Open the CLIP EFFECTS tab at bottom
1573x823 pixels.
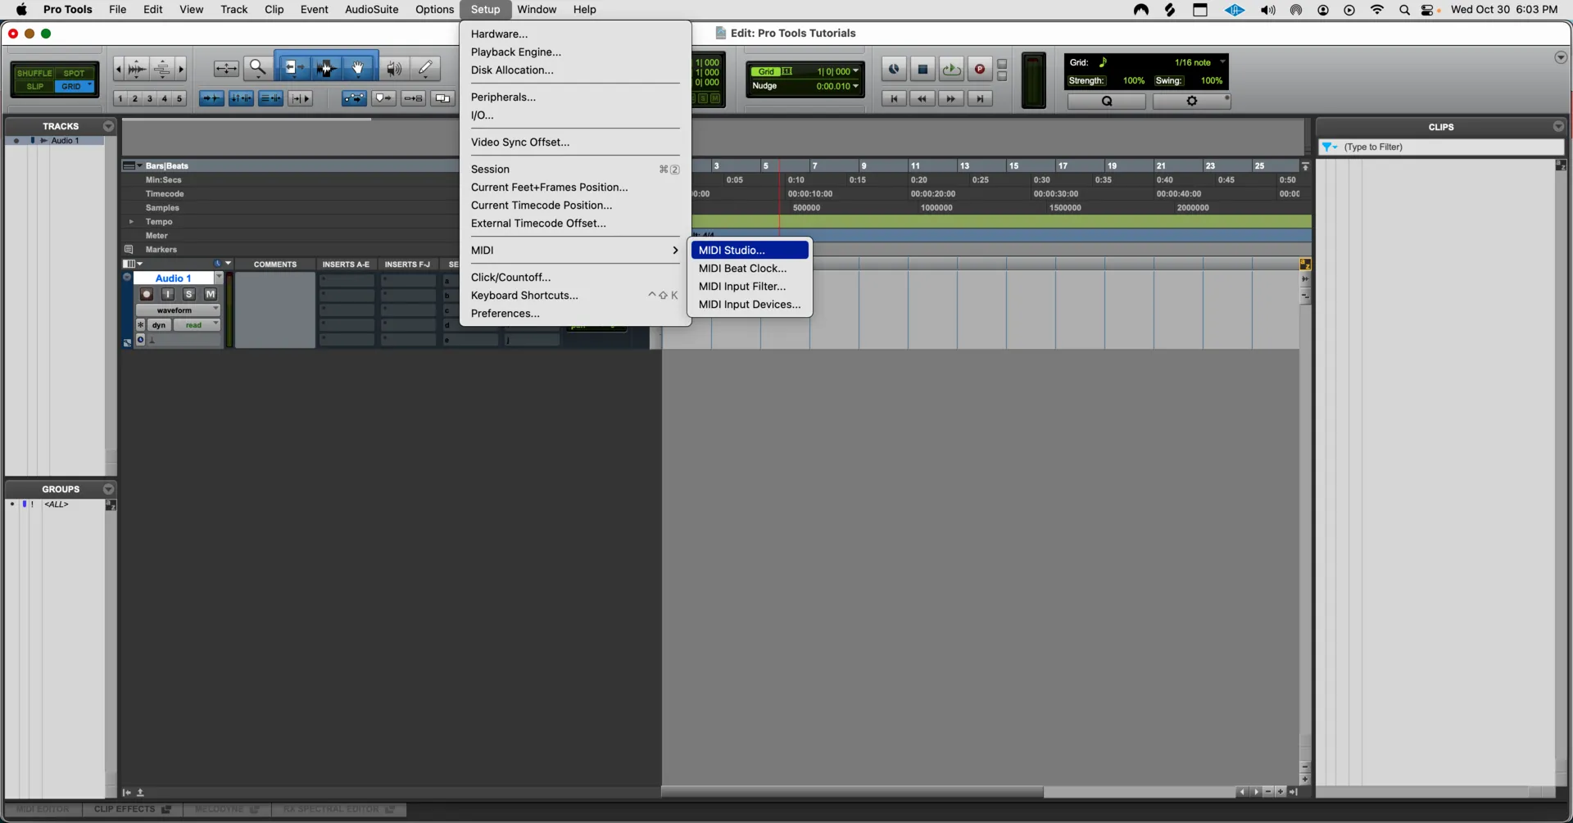click(131, 810)
